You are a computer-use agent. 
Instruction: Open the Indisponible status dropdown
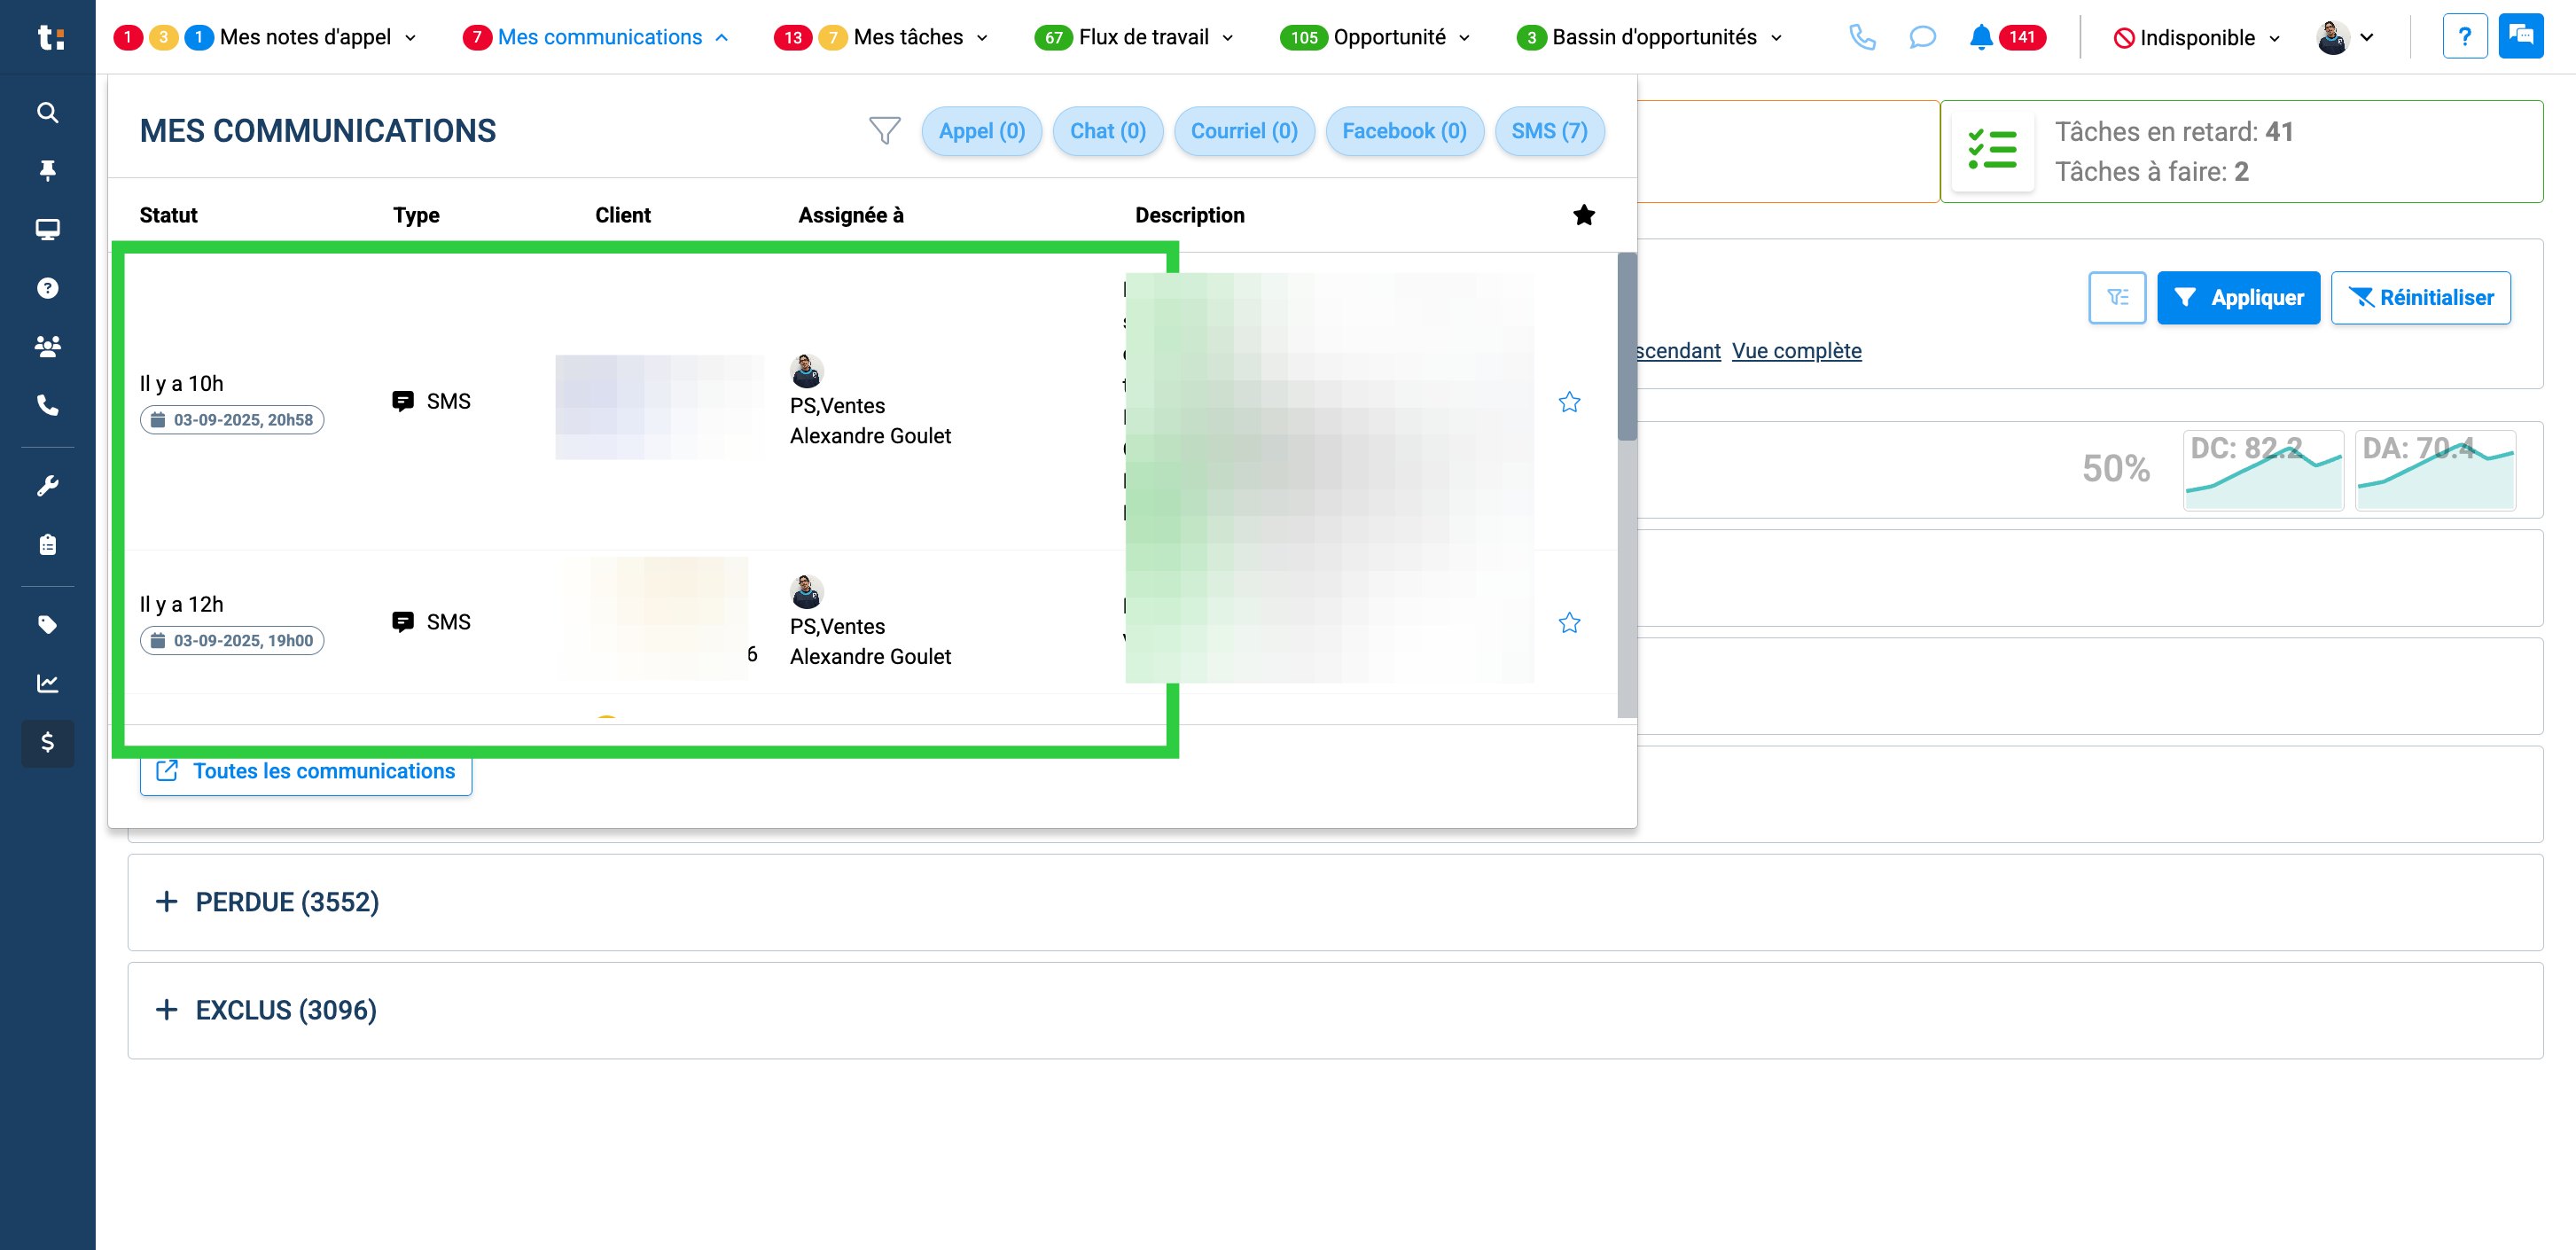2196,38
